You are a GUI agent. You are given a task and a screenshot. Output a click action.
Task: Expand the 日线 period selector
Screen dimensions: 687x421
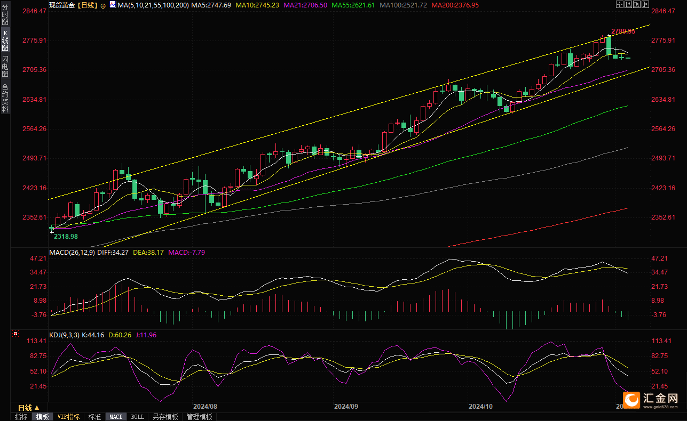[x=29, y=408]
